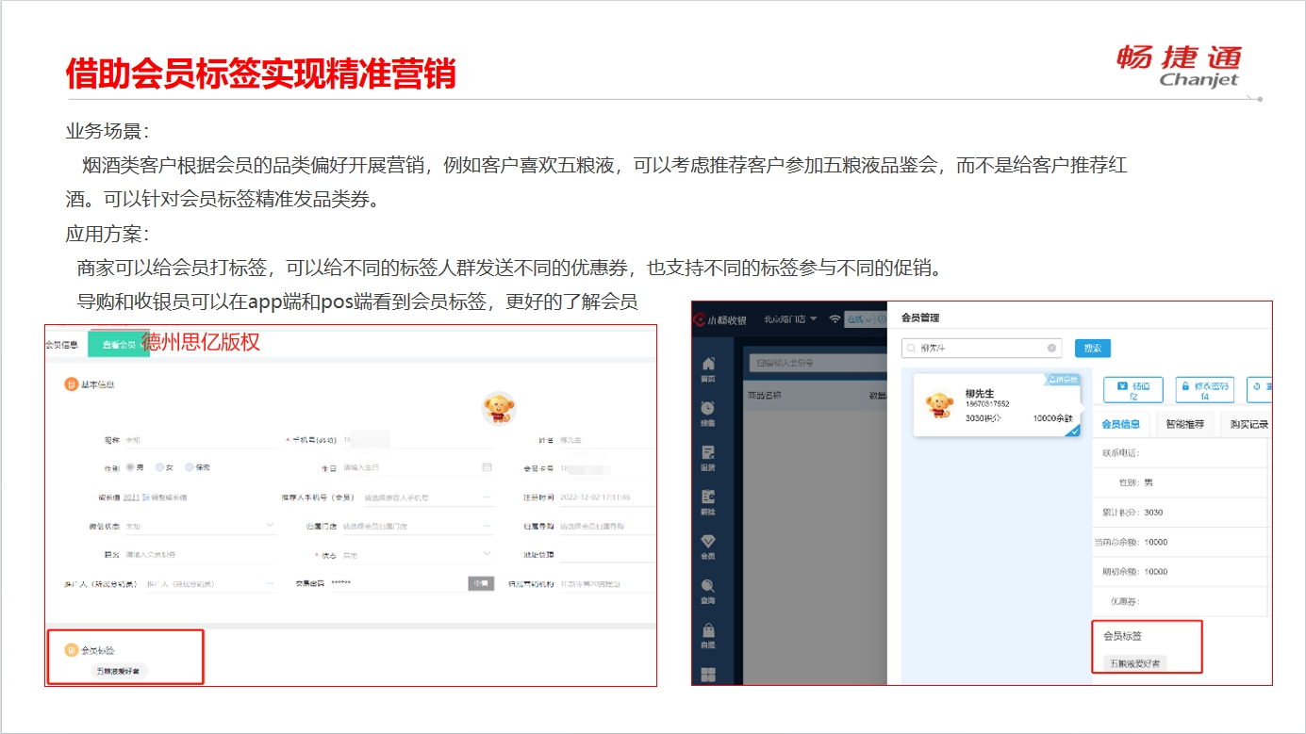Select 女 gender radio button

(159, 467)
